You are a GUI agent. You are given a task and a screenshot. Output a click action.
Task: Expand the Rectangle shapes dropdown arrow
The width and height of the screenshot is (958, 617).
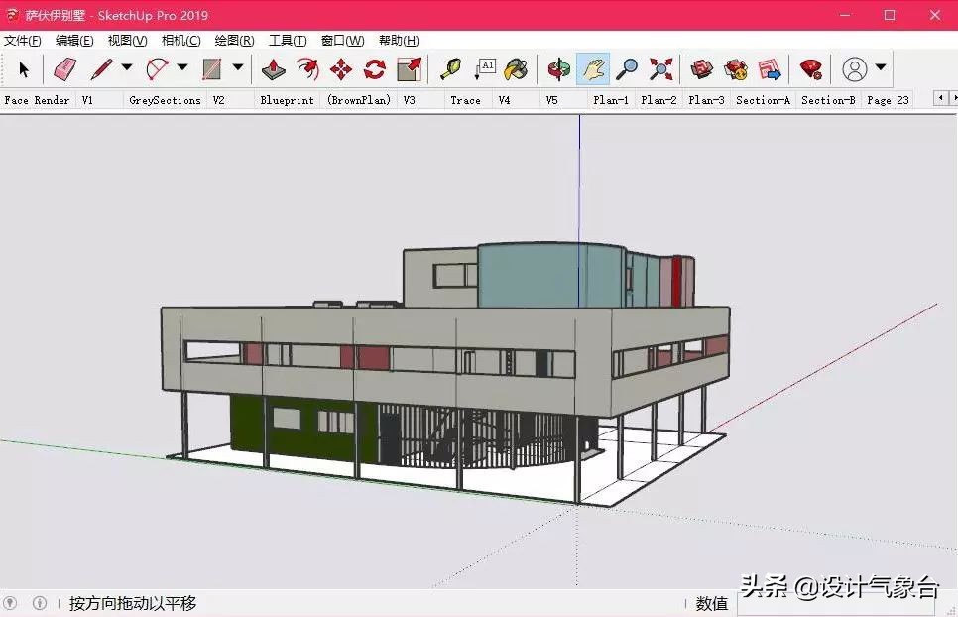tap(238, 67)
